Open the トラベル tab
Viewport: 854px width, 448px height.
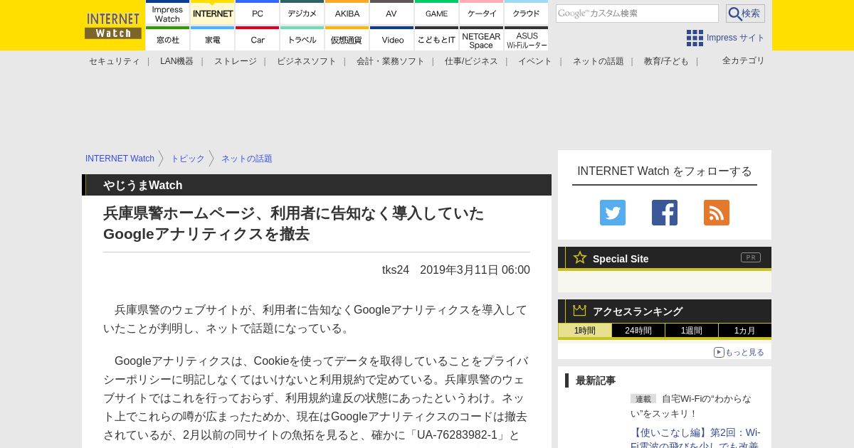(x=302, y=39)
